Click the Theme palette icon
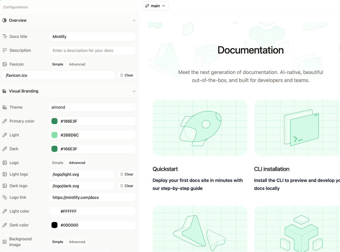The height and width of the screenshot is (252, 340). tap(4, 107)
